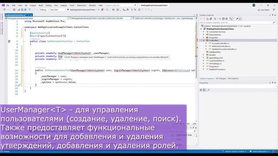Collapse the AuthorizeController class outline at line 7
This screenshot has width=278, height=156.
[23, 42]
